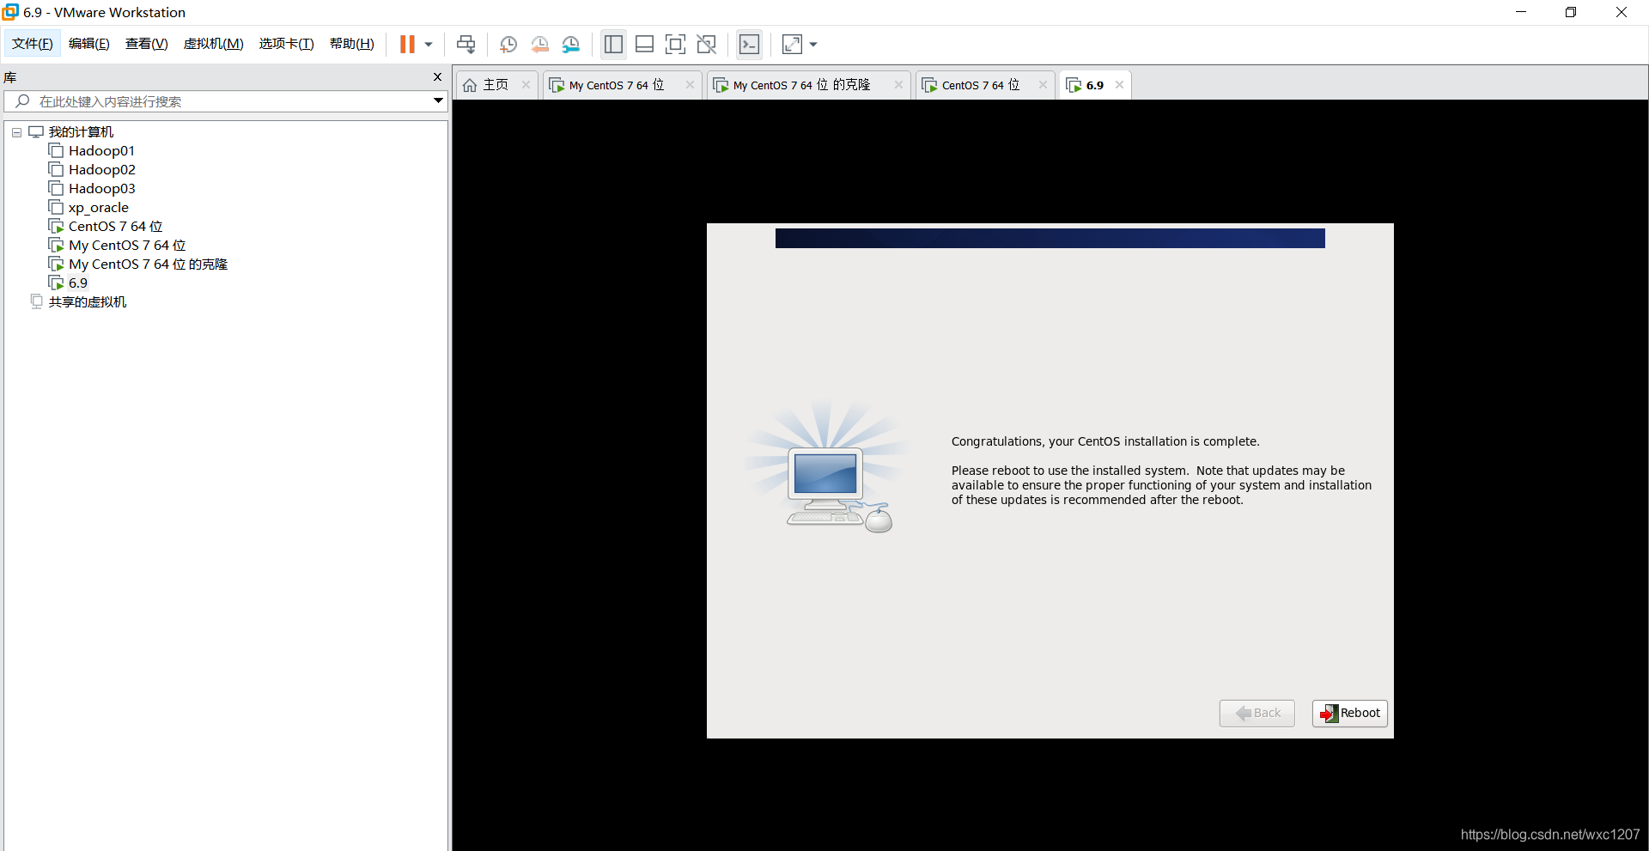Select xp_oracle virtual machine
This screenshot has width=1649, height=851.
(99, 208)
